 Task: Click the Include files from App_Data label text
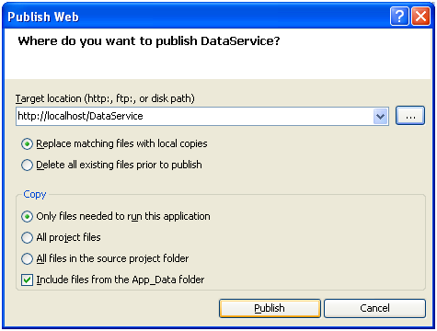coord(121,280)
